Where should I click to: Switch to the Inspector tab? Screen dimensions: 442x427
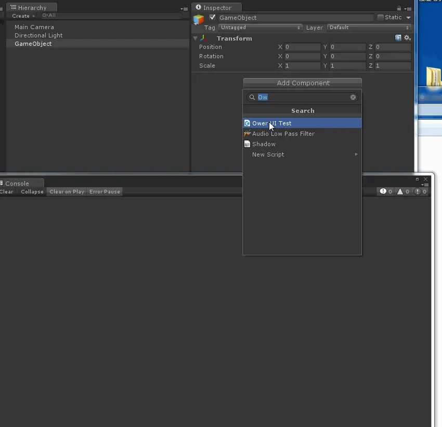(216, 7)
